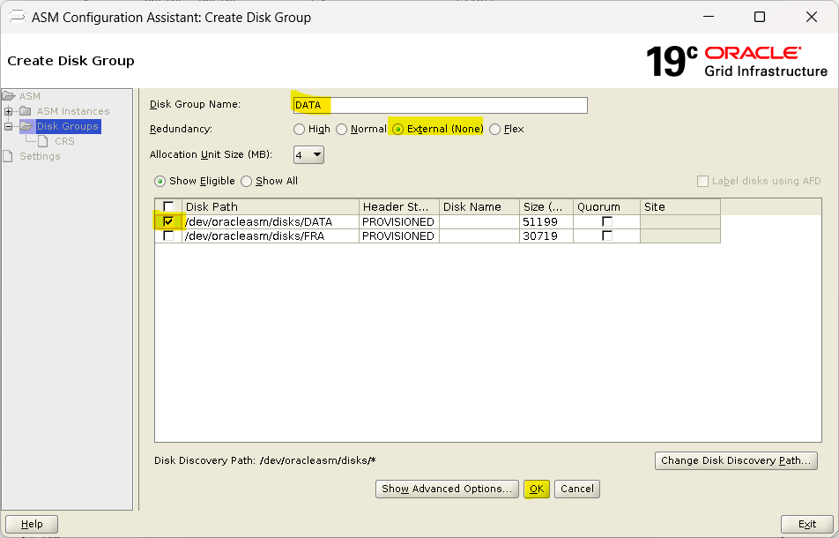839x538 pixels.
Task: Choose Normal redundancy option
Action: (x=341, y=129)
